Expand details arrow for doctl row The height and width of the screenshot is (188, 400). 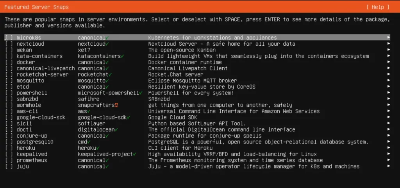pyautogui.click(x=389, y=129)
